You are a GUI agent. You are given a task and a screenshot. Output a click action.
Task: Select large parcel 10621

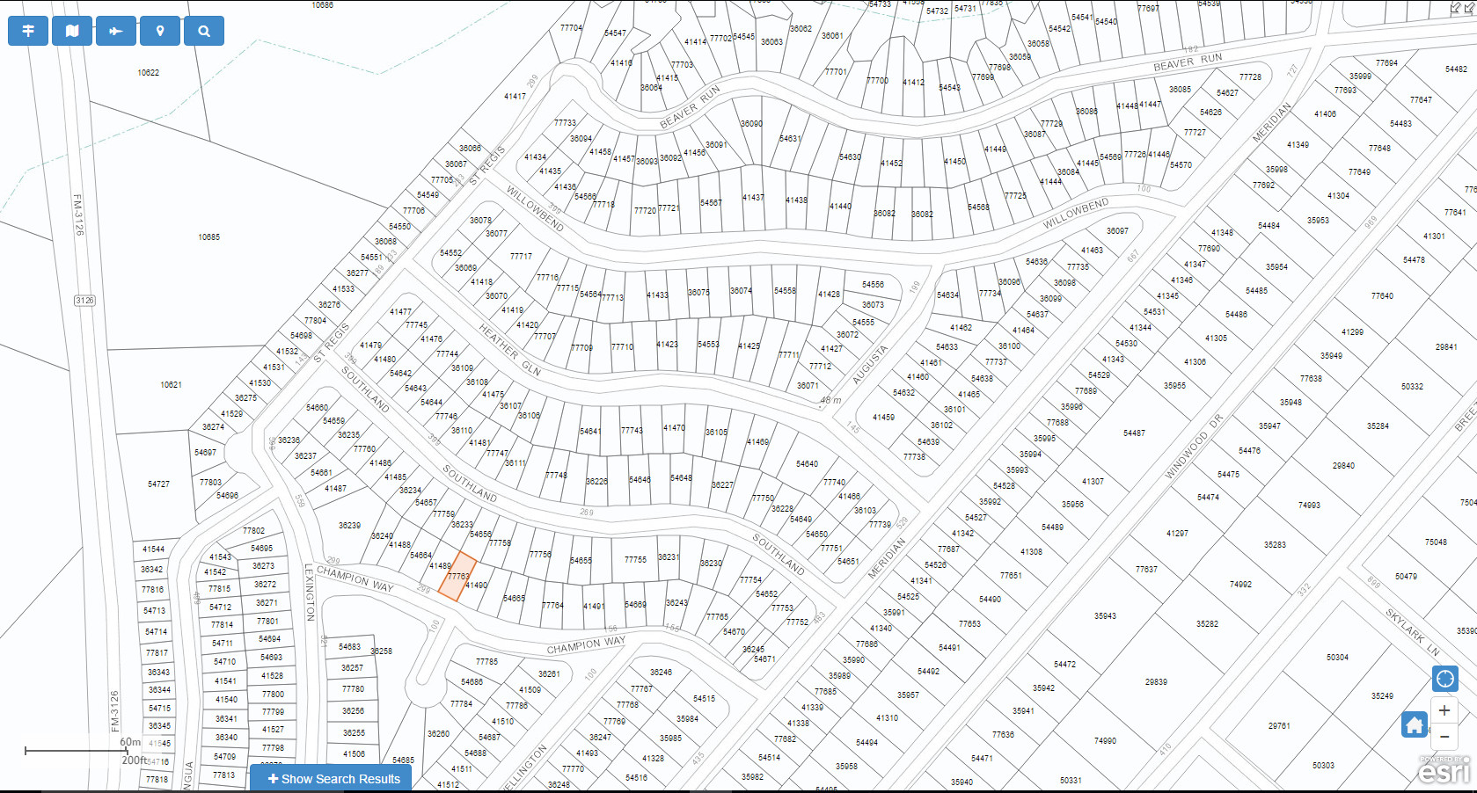172,385
